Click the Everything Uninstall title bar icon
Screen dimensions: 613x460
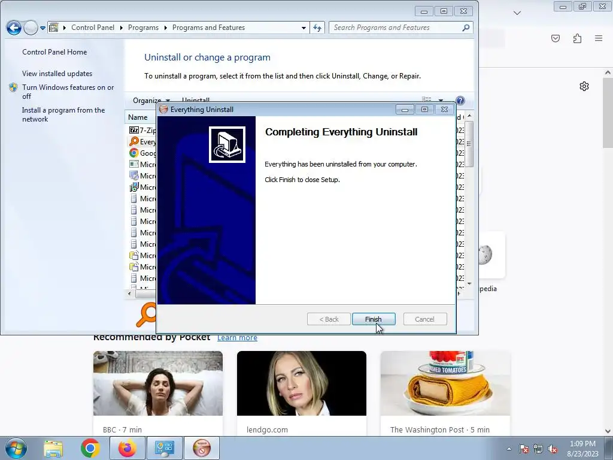(163, 110)
